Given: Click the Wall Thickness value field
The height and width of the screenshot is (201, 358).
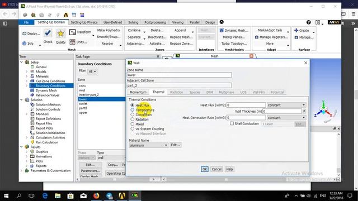Looking at the screenshot, I should [x=282, y=111].
